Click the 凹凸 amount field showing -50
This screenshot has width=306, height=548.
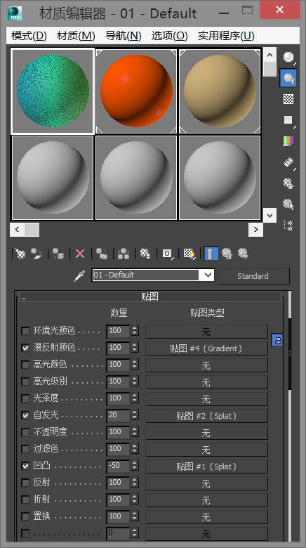pyautogui.click(x=118, y=466)
